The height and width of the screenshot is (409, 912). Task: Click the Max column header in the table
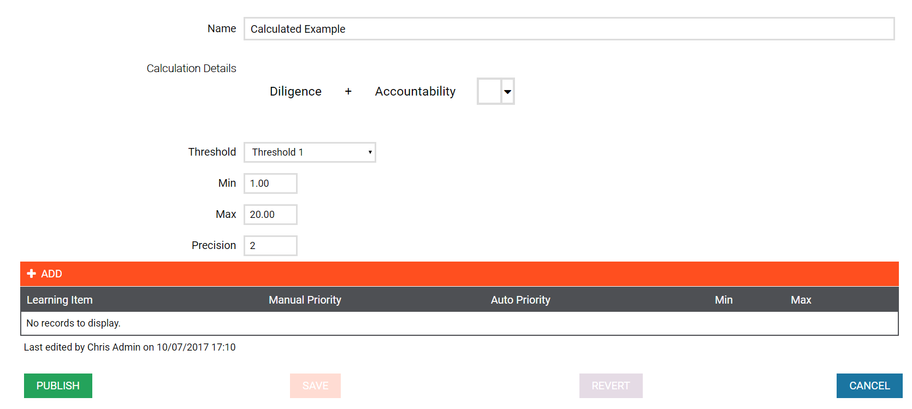click(x=801, y=300)
